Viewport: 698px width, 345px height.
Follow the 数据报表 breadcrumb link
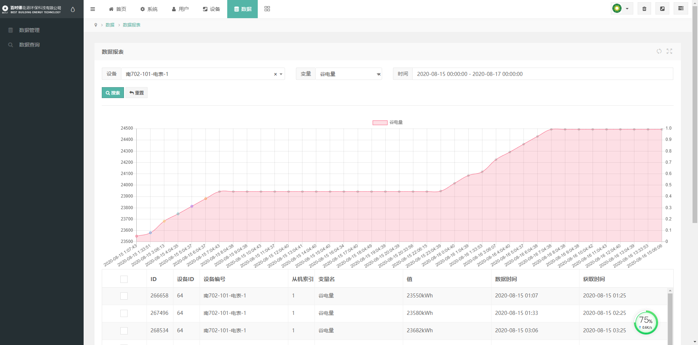[x=132, y=25]
